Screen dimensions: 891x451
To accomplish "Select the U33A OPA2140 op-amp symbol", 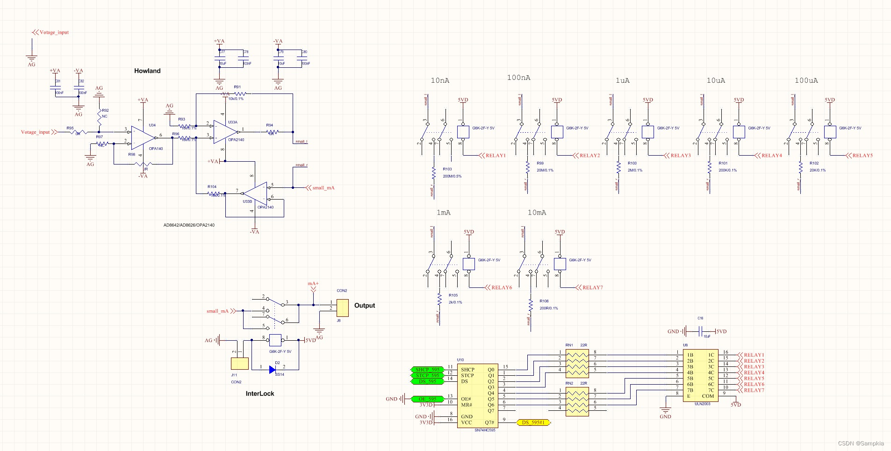I will coord(225,132).
